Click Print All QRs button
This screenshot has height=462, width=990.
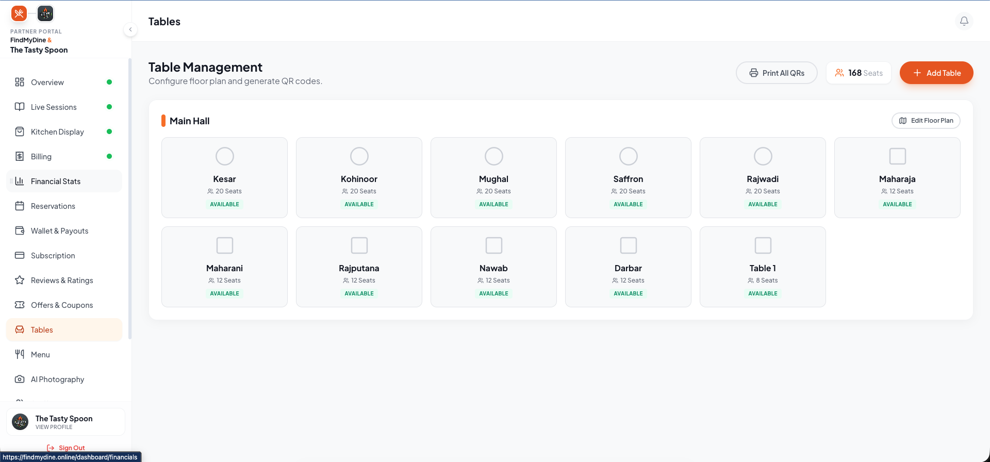point(777,73)
